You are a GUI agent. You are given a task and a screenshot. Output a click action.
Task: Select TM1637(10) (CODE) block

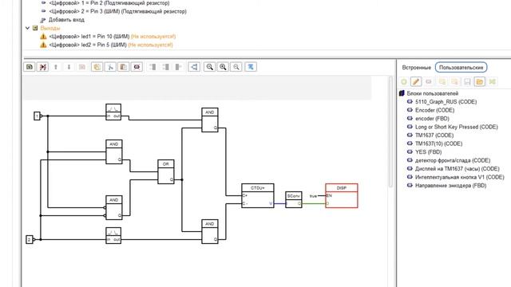438,143
